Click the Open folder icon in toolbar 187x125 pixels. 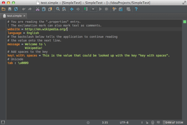3,9
